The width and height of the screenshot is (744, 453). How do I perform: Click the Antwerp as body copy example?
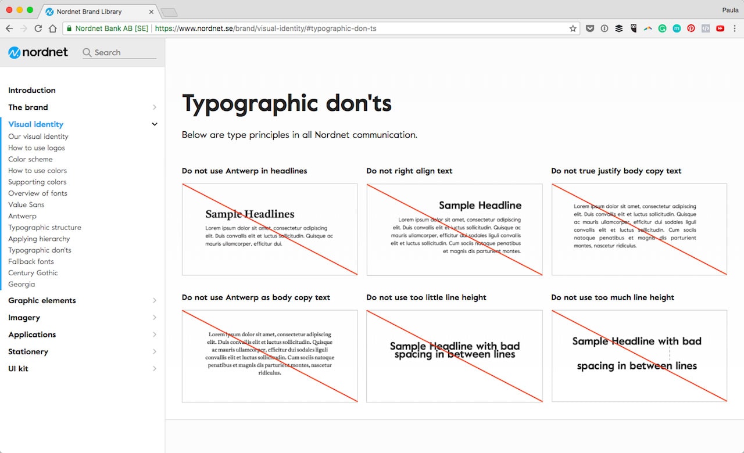click(x=270, y=356)
